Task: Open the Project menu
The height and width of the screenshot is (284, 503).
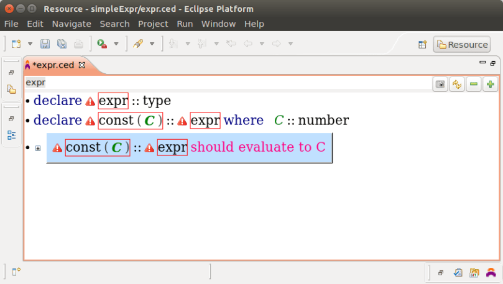Action: click(153, 24)
